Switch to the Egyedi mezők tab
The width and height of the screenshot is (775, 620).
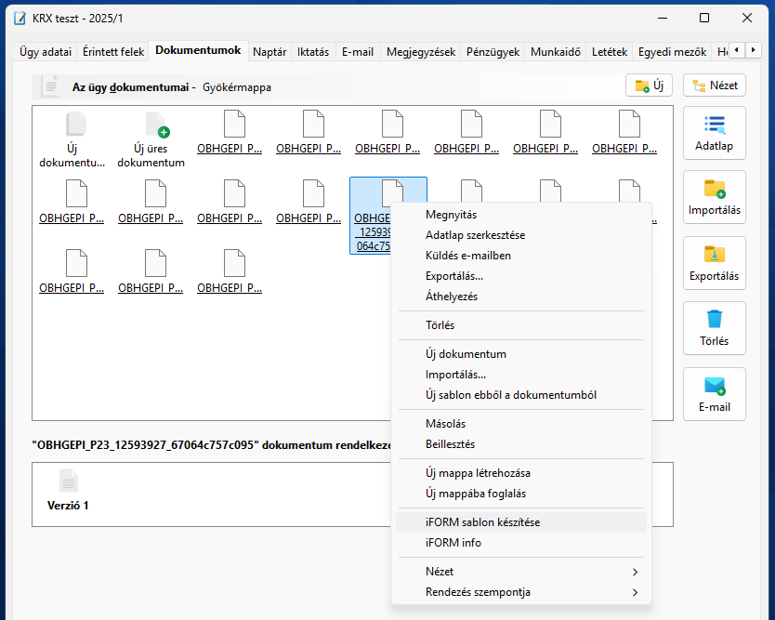pyautogui.click(x=672, y=52)
